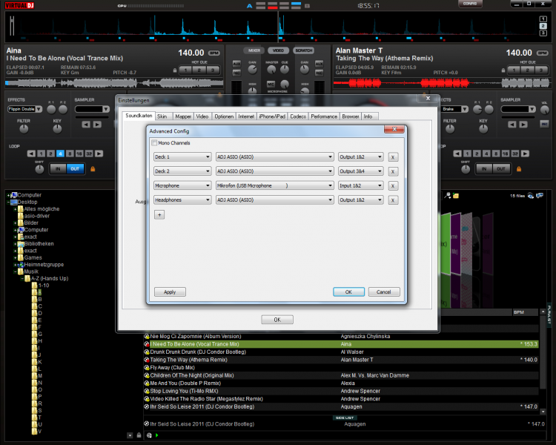Open the iPhone/iPad tab
The image size is (556, 445).
(272, 116)
